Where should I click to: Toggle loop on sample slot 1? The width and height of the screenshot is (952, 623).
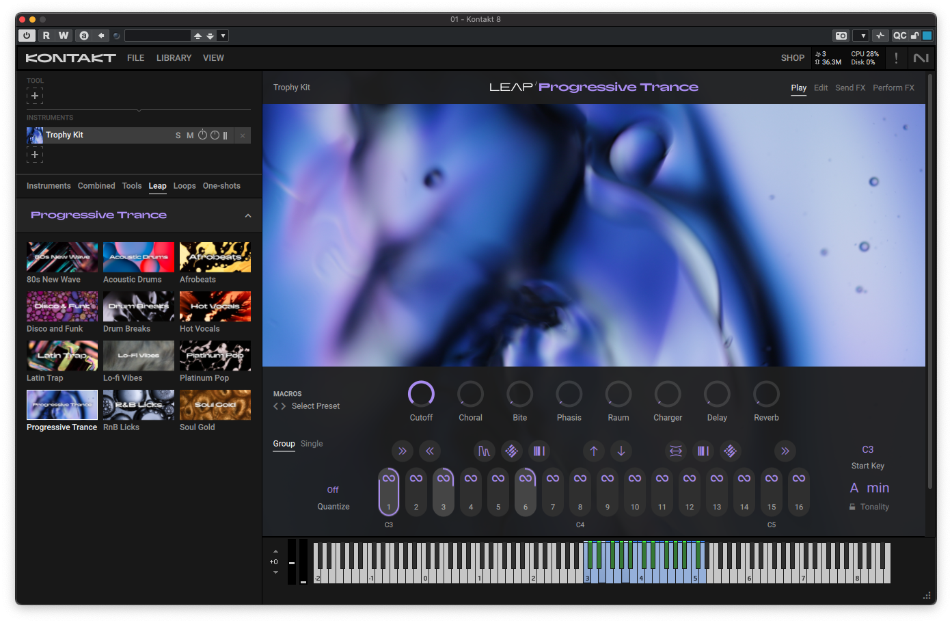[x=389, y=478]
